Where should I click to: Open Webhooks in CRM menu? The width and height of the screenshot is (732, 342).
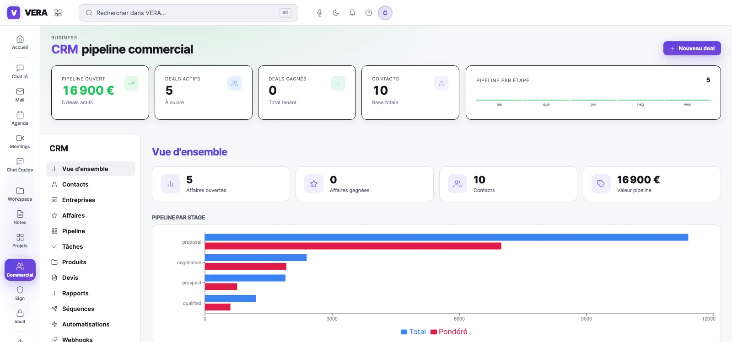[90, 339]
